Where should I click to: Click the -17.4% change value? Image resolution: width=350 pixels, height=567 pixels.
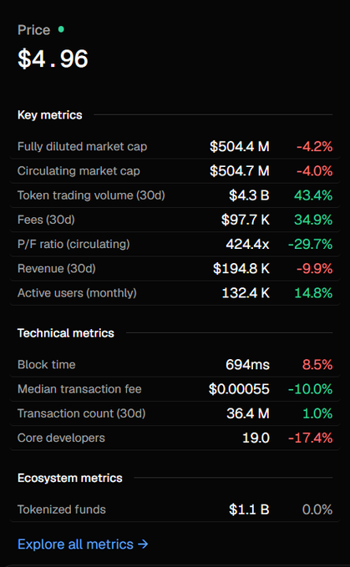point(310,438)
